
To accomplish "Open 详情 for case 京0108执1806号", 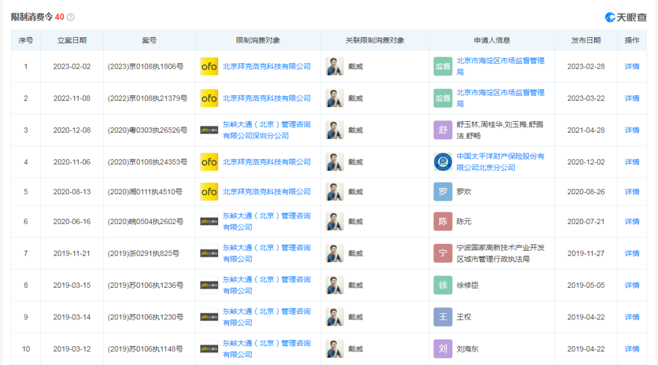I will (x=632, y=66).
